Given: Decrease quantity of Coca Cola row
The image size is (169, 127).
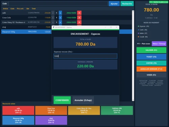Looking at the screenshot, I should point(53,18).
